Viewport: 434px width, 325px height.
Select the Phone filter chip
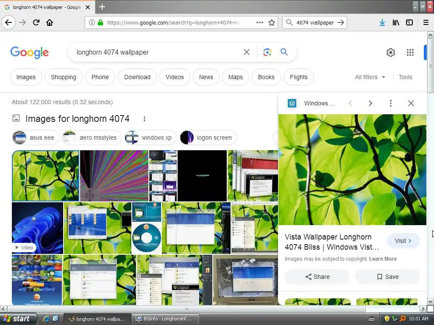[100, 77]
